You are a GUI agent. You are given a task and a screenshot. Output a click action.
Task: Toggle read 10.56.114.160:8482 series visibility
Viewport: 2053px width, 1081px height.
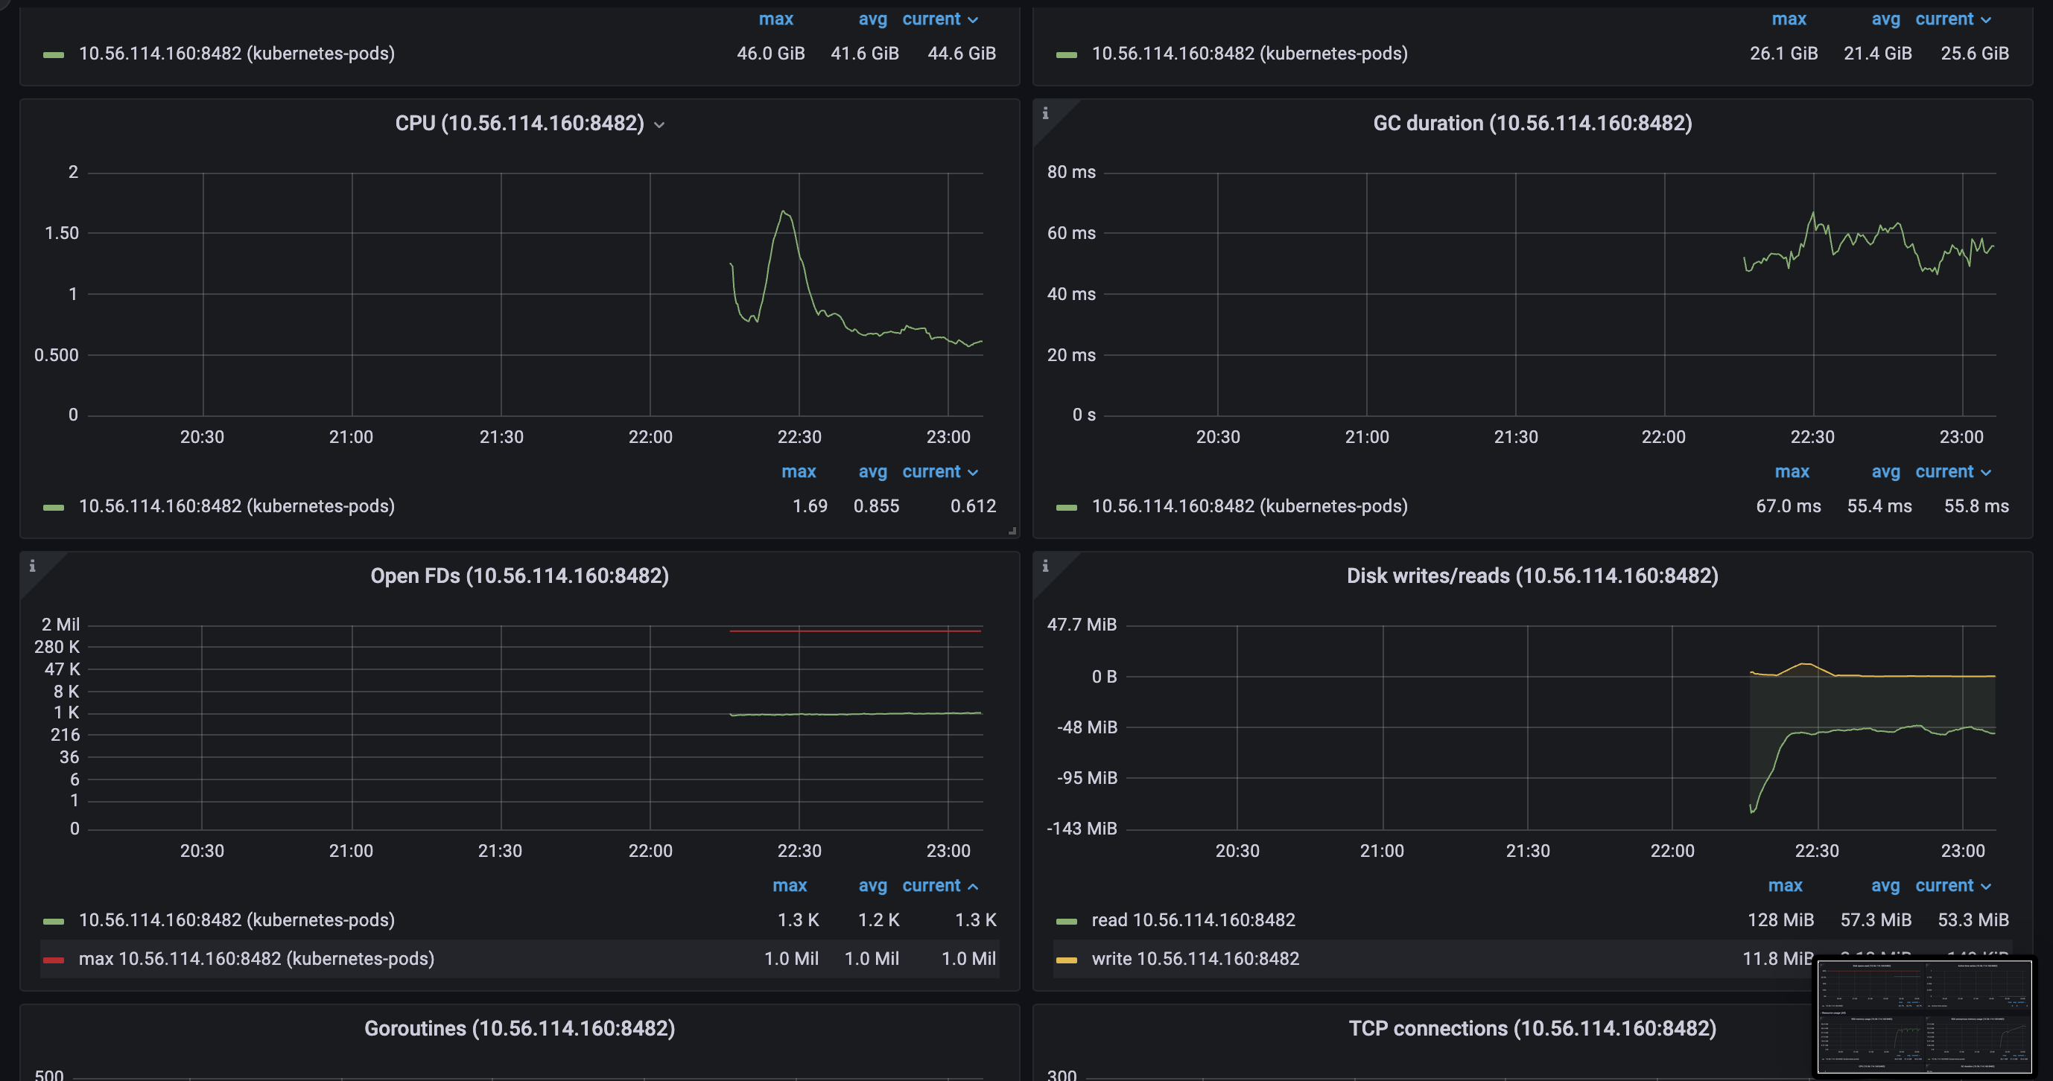pos(1193,920)
